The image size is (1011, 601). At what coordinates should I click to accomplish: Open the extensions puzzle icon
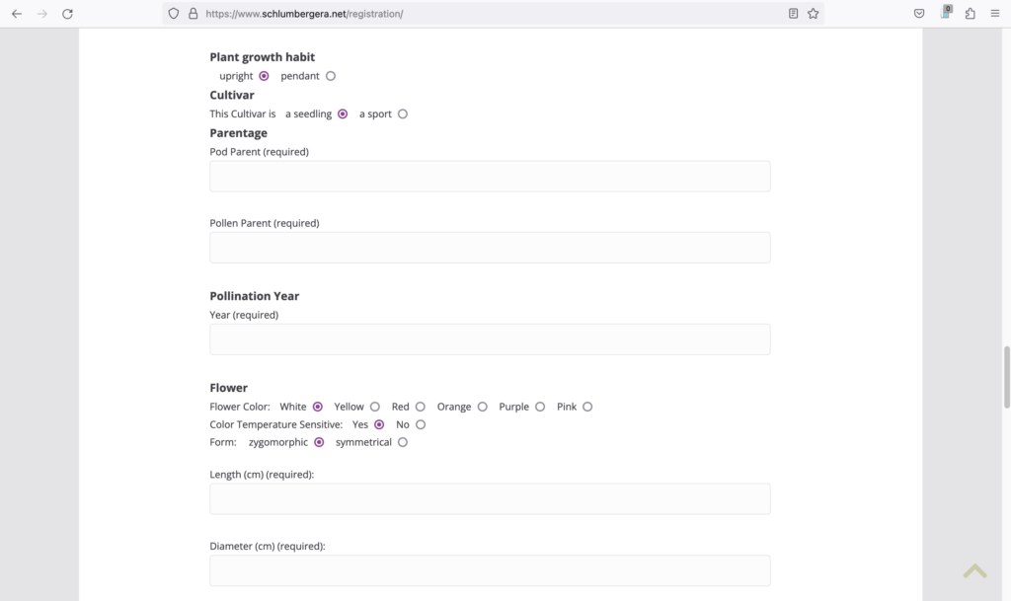click(x=970, y=14)
